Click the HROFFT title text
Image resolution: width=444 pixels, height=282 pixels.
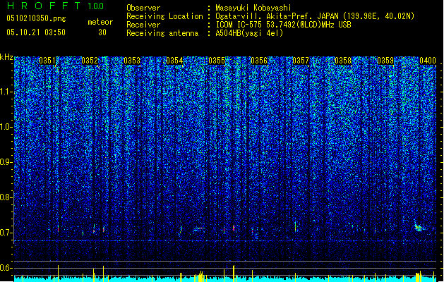pos(44,6)
